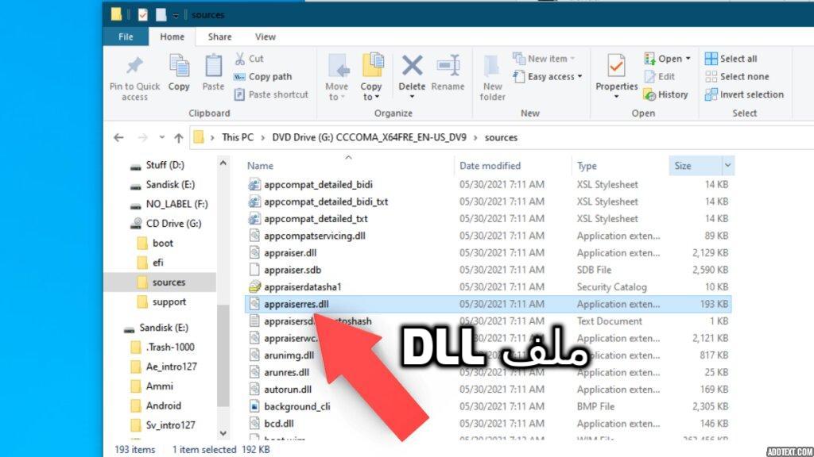Click the Properties checkmark icon
814x457 pixels.
click(616, 67)
